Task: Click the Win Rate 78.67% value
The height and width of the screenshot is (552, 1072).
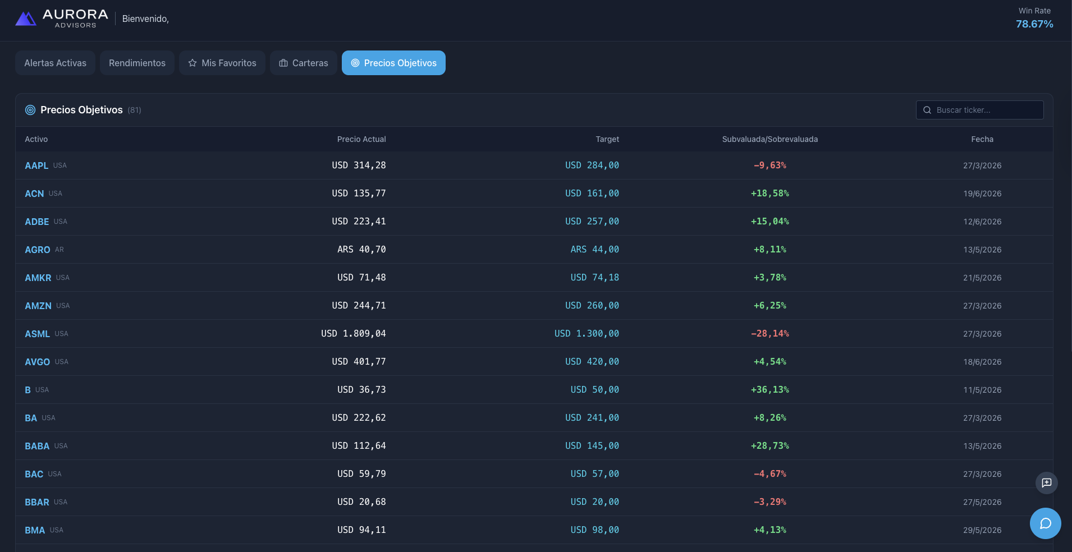Action: pyautogui.click(x=1034, y=24)
